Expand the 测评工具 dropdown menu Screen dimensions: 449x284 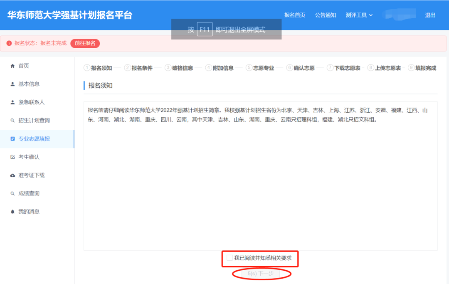click(359, 15)
